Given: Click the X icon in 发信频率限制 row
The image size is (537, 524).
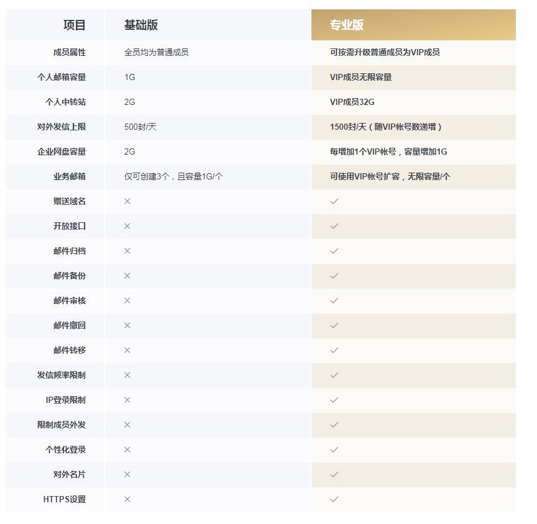Looking at the screenshot, I should coord(127,375).
